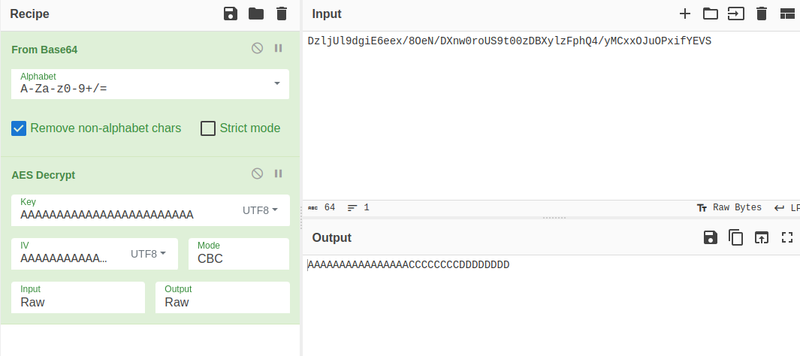Viewport: 800px width, 356px height.
Task: Reset pane layout icon
Action: coord(787,14)
